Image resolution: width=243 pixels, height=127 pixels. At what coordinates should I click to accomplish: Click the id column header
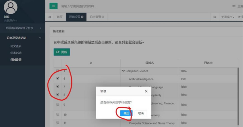pyautogui.click(x=91, y=63)
